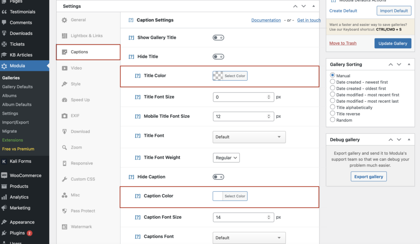Select Date modified - most recent first

332,94
